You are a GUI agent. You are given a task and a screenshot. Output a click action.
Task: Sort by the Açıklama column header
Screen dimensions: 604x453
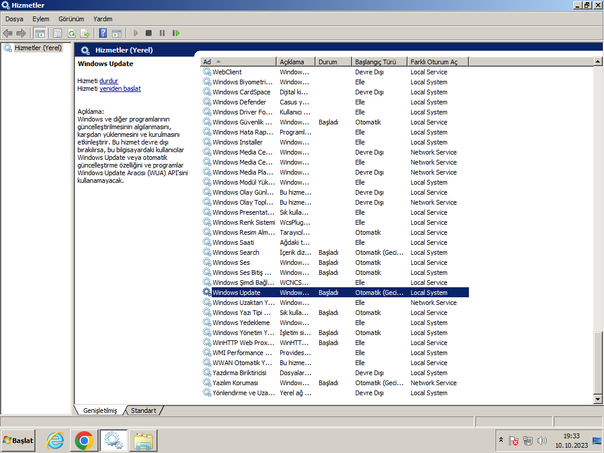[296, 61]
